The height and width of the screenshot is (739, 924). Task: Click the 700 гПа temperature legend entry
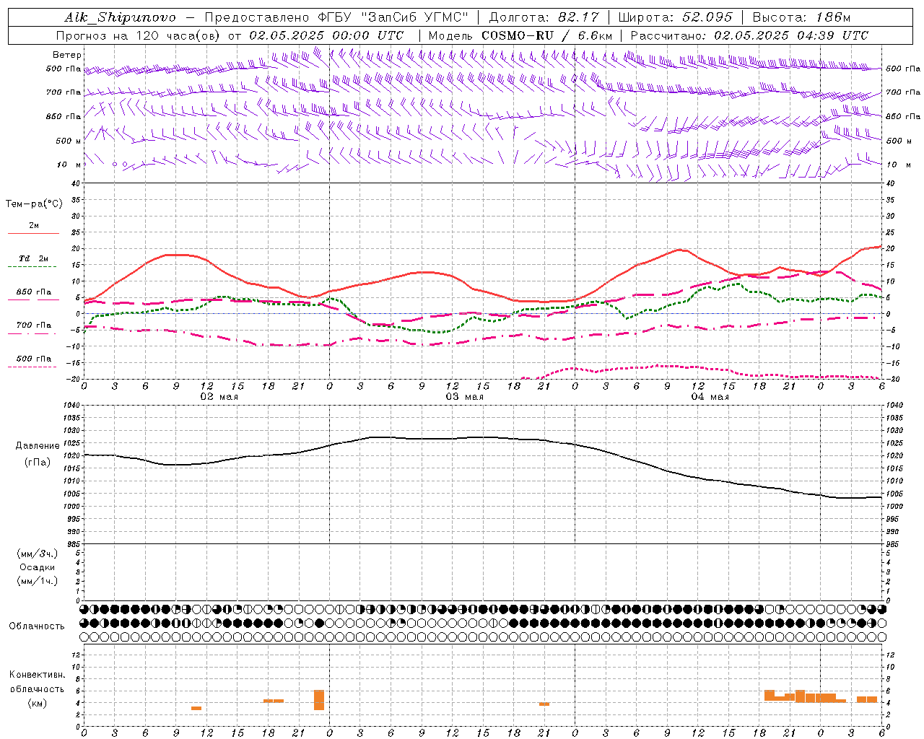pyautogui.click(x=34, y=325)
